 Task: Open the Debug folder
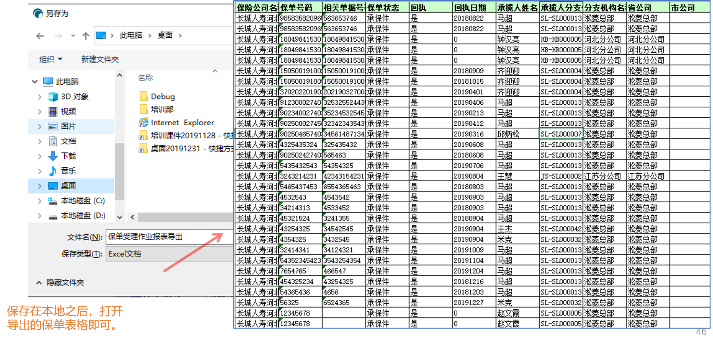tap(162, 96)
